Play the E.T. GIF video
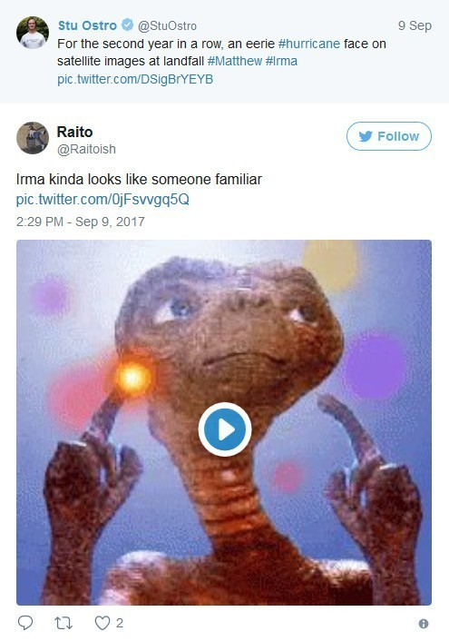The height and width of the screenshot is (641, 449). 225,429
